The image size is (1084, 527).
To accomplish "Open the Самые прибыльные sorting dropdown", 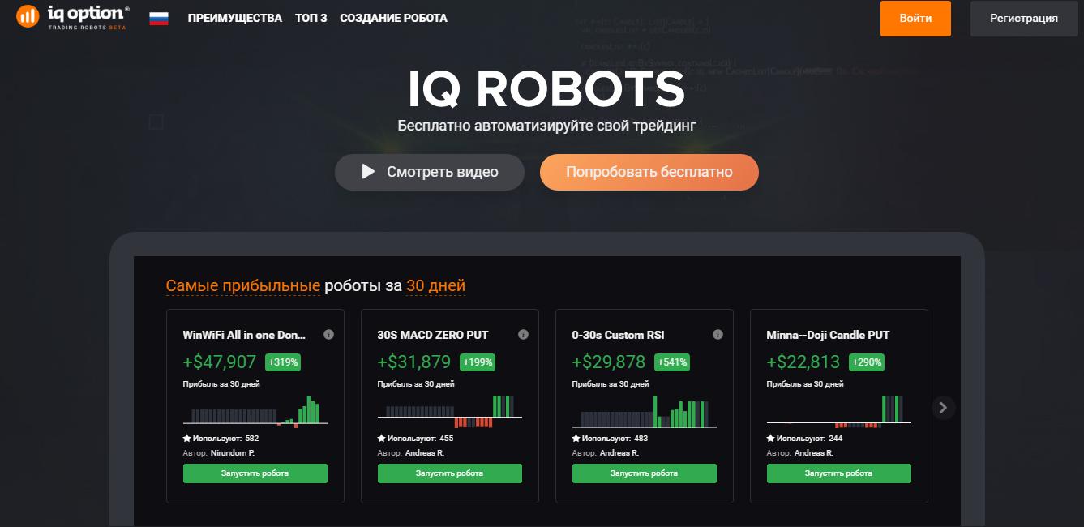I will click(243, 286).
